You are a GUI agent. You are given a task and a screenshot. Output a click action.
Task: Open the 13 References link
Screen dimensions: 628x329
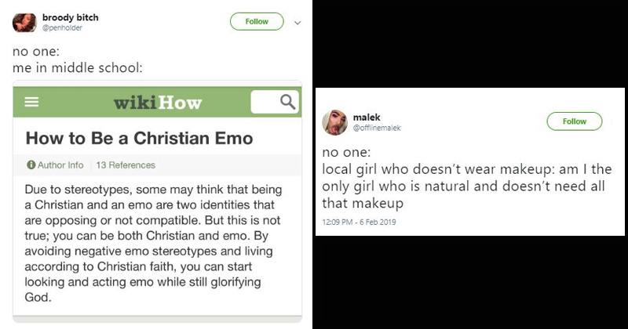[x=126, y=165]
